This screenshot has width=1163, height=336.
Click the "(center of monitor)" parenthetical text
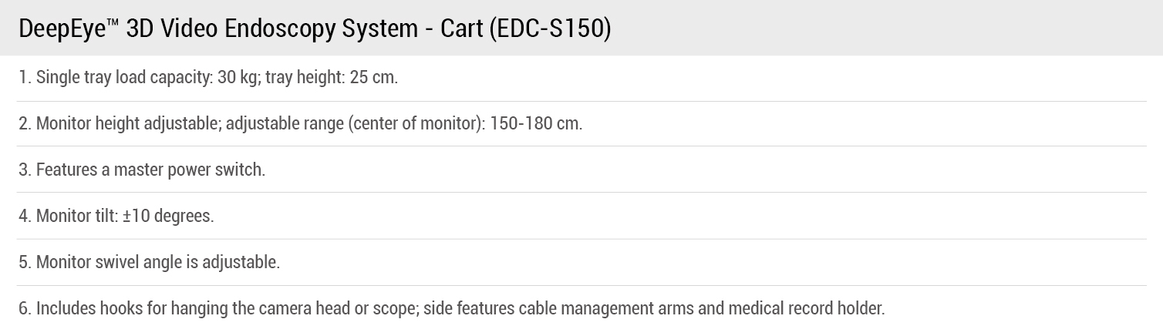click(x=416, y=123)
